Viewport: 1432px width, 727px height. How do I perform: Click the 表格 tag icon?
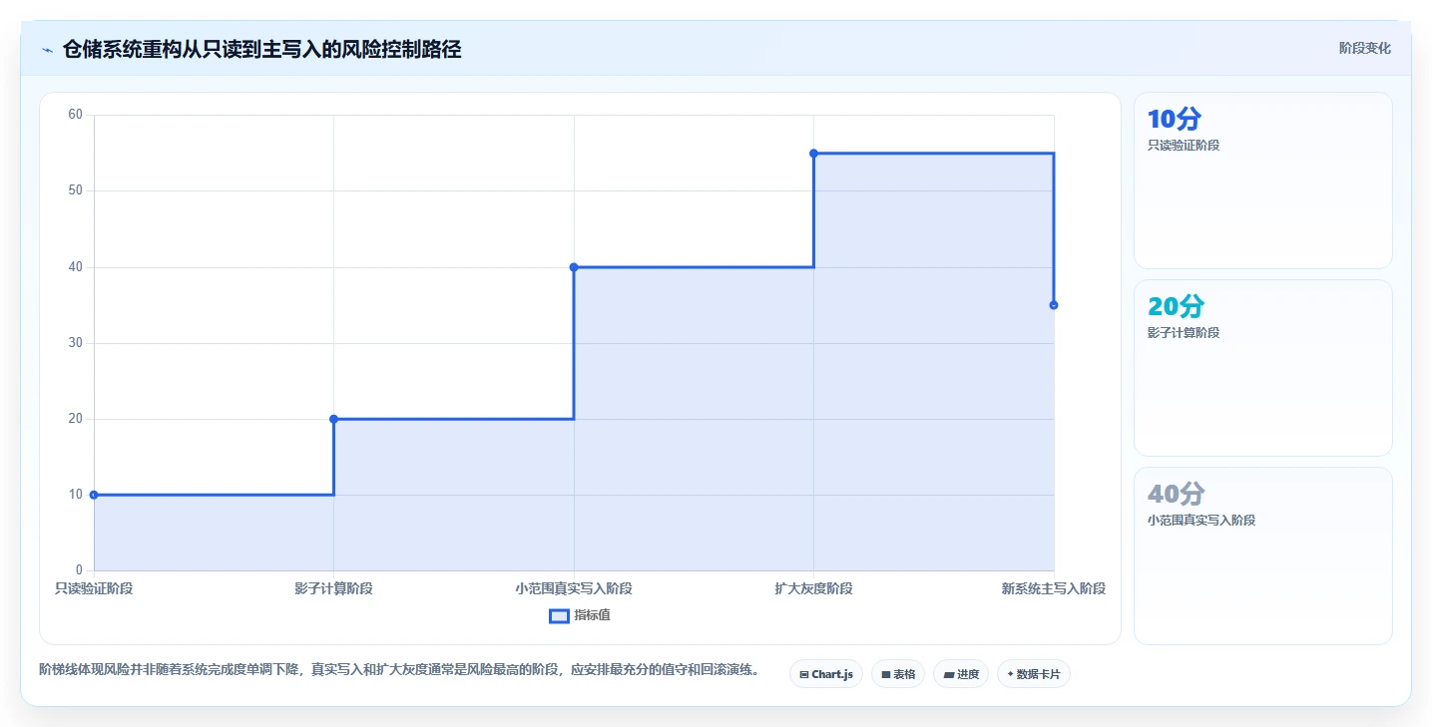[x=886, y=675]
